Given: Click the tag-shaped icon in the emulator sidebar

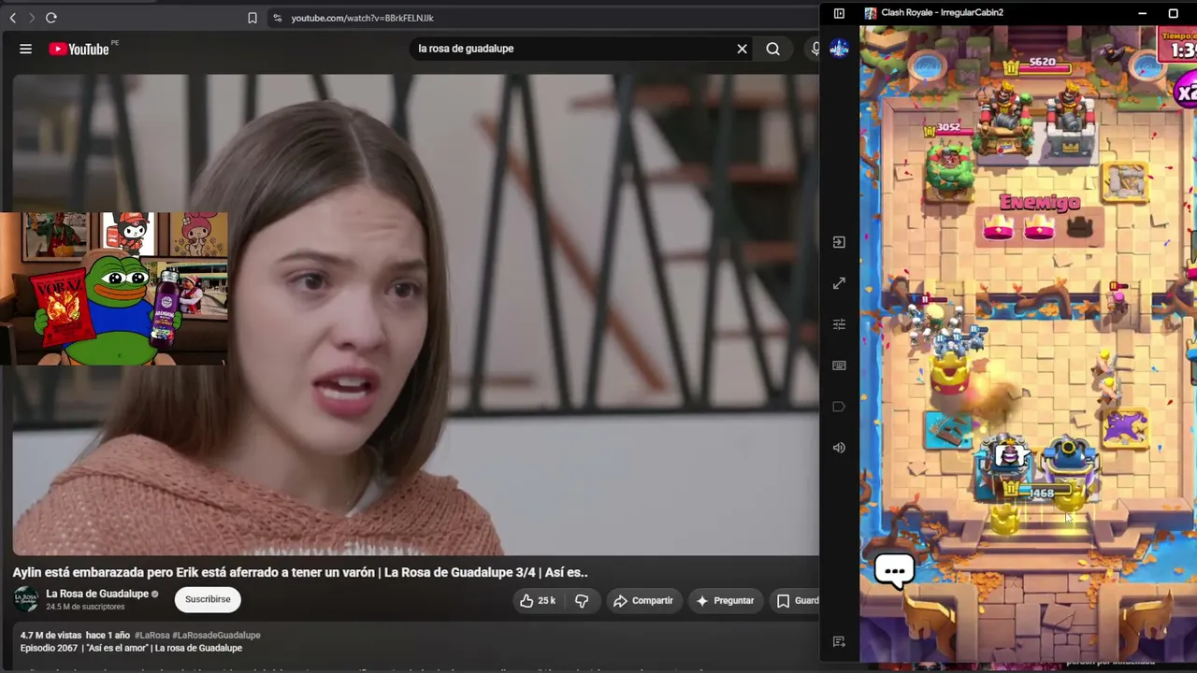Looking at the screenshot, I should click(839, 407).
